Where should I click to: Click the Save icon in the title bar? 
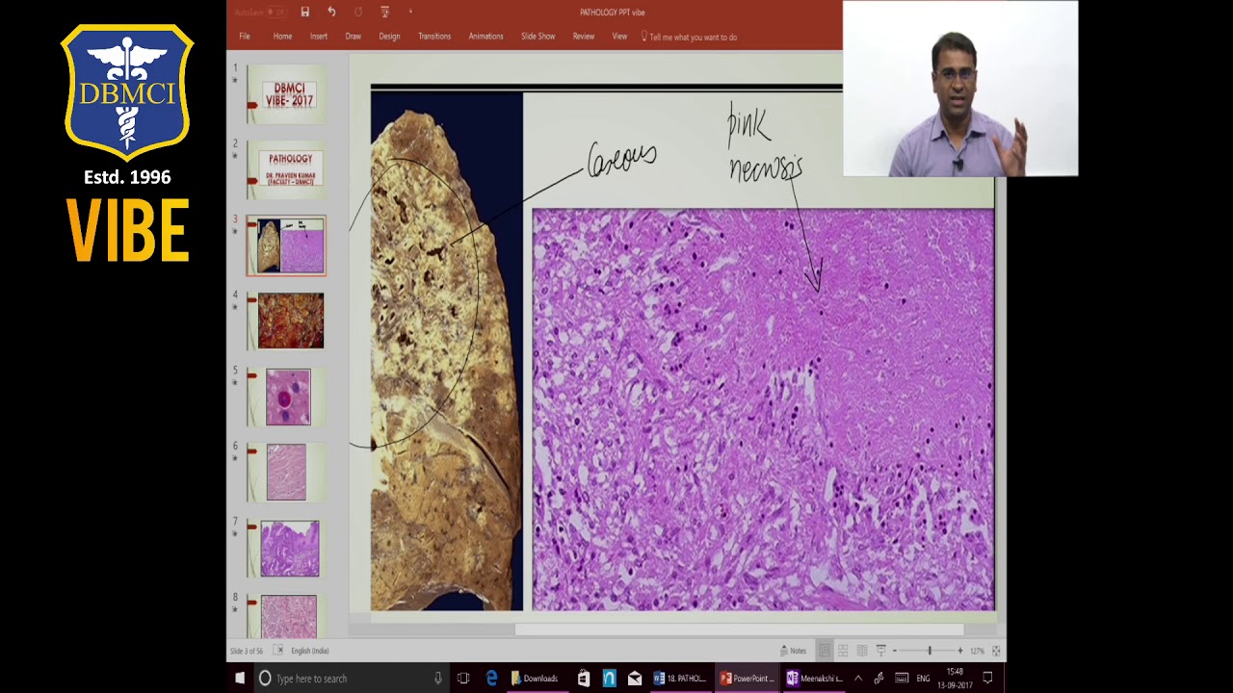[x=304, y=12]
